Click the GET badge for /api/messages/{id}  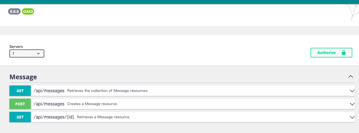(x=20, y=117)
